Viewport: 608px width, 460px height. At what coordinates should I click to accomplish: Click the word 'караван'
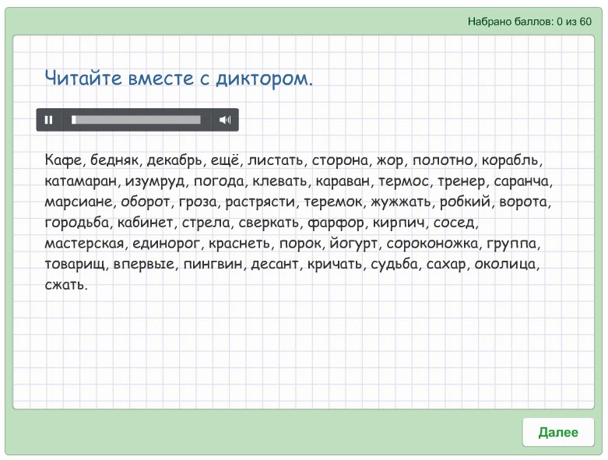[343, 181]
